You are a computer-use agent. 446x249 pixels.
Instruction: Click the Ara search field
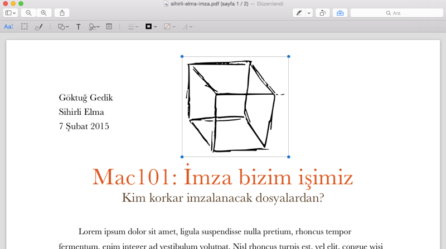pos(396,13)
